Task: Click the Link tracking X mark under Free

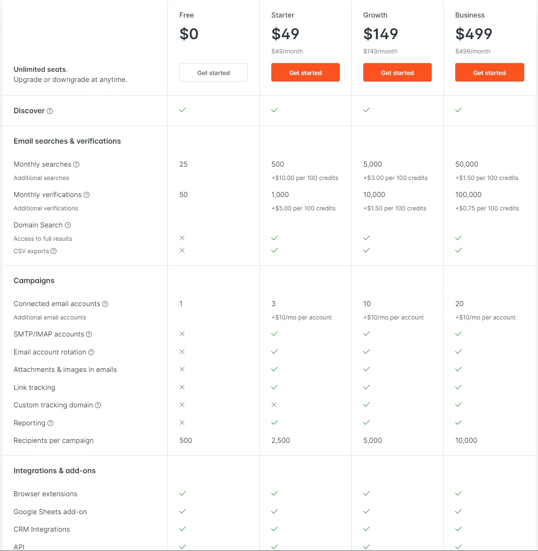Action: [182, 387]
